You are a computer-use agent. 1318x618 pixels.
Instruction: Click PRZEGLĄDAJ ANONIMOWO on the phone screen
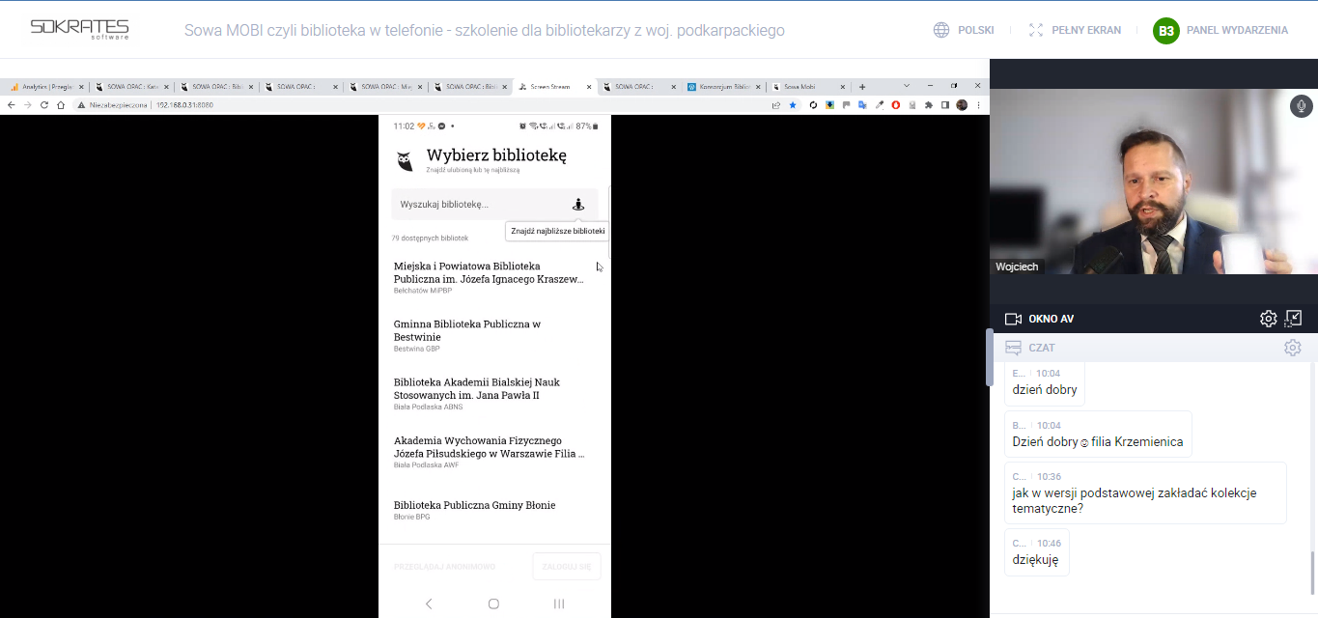point(444,567)
